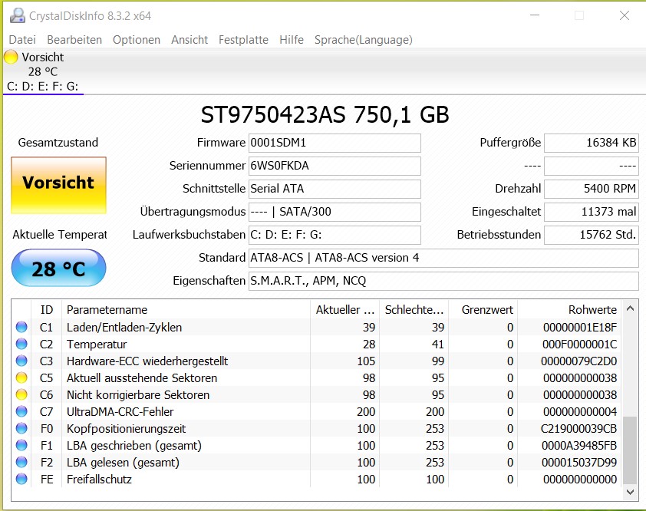
Task: Click the ST9750423AS 750,1 GB drive title
Action: tap(325, 114)
